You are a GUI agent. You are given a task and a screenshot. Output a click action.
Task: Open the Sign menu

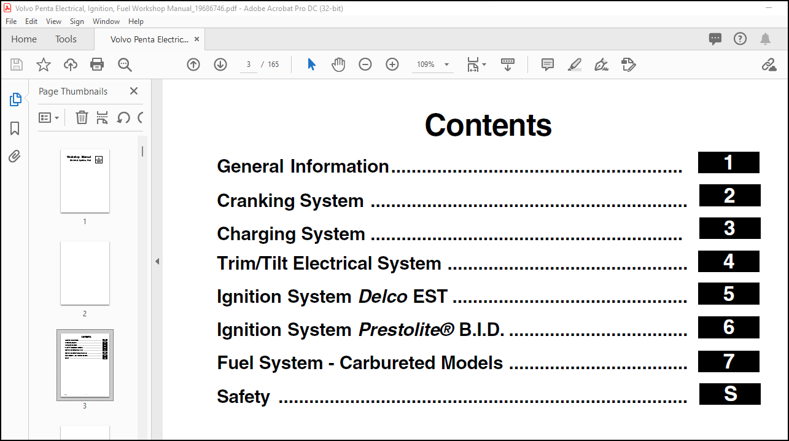click(77, 21)
